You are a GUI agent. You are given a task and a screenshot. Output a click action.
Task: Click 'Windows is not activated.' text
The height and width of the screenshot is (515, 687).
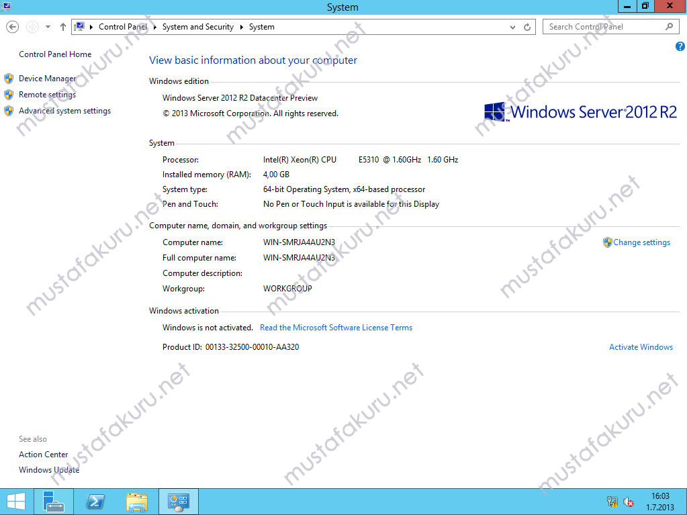tap(208, 328)
